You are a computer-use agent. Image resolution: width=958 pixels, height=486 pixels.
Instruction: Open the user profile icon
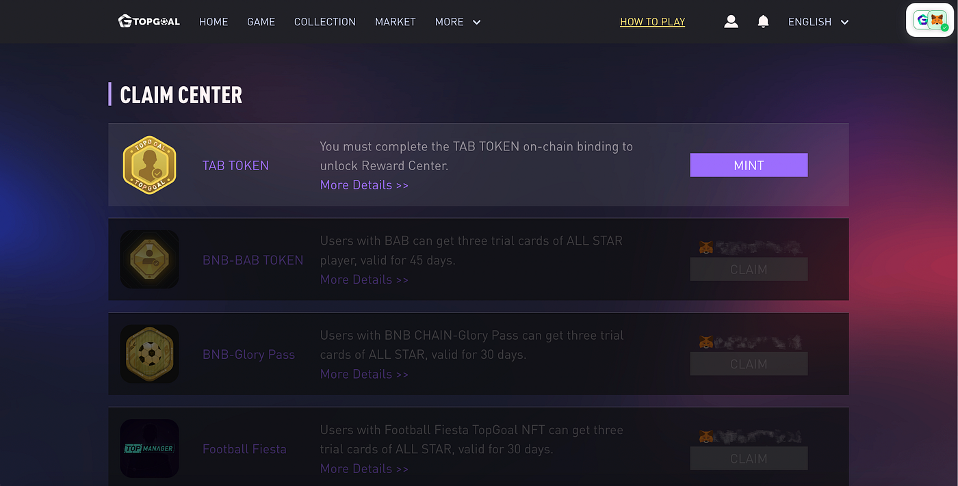tap(731, 22)
